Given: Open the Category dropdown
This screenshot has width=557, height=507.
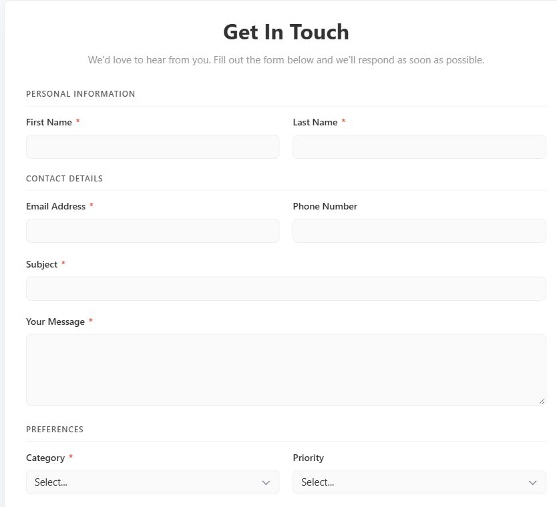Looking at the screenshot, I should 152,482.
